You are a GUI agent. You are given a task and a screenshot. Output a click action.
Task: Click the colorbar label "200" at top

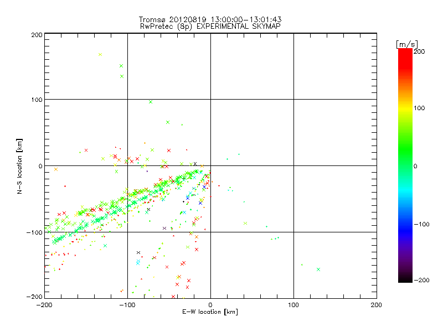click(x=419, y=51)
